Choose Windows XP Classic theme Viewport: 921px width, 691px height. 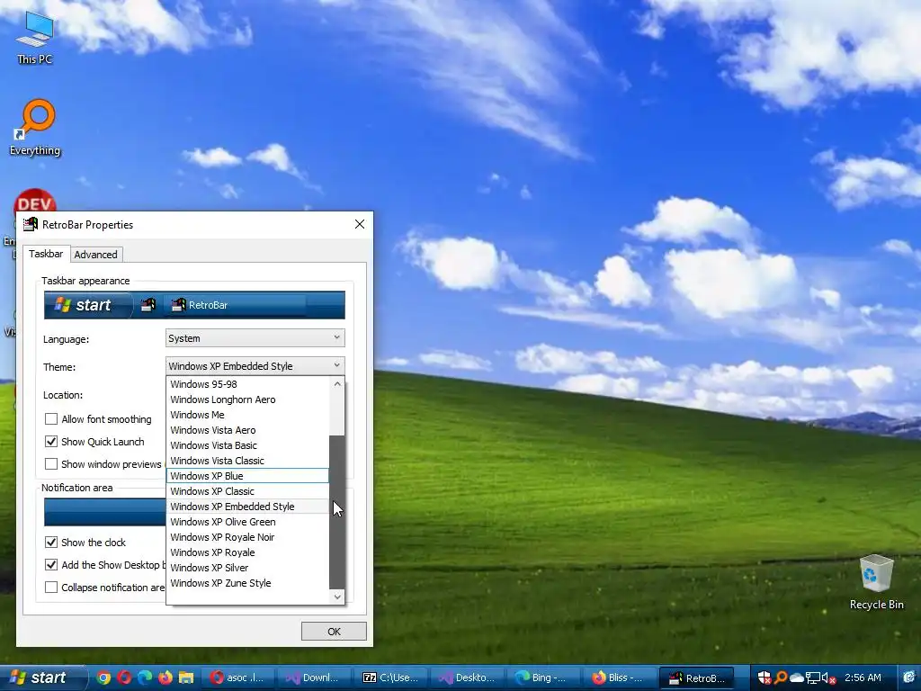click(247, 491)
